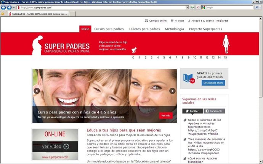The height and width of the screenshot is (164, 263).
Task: Click the red Stop loading icon
Action: [198, 8]
